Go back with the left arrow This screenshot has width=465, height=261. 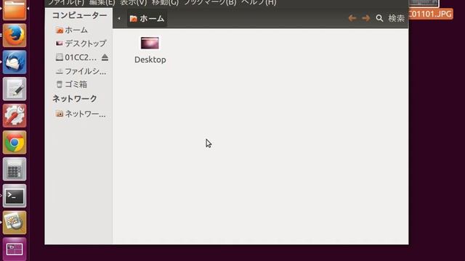[x=352, y=18]
